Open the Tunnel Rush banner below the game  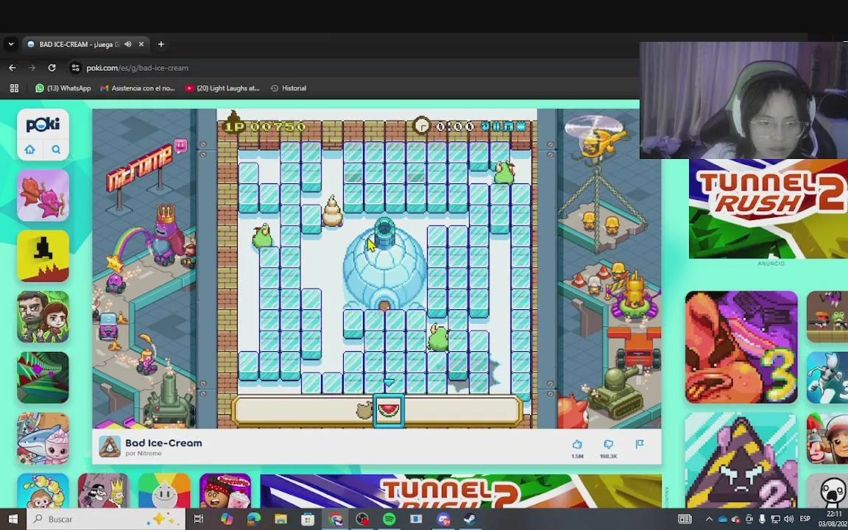(x=461, y=491)
